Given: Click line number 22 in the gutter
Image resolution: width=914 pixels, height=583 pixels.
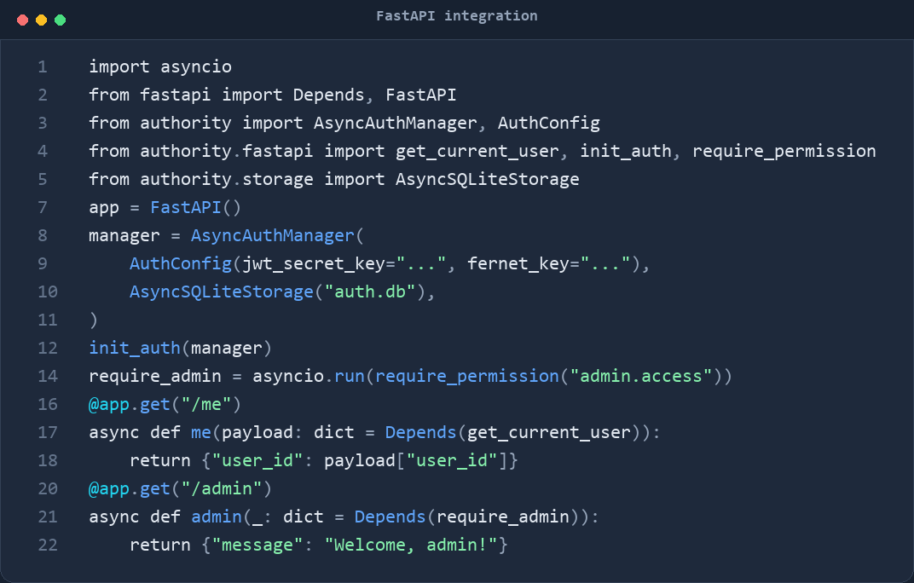Looking at the screenshot, I should tap(48, 545).
